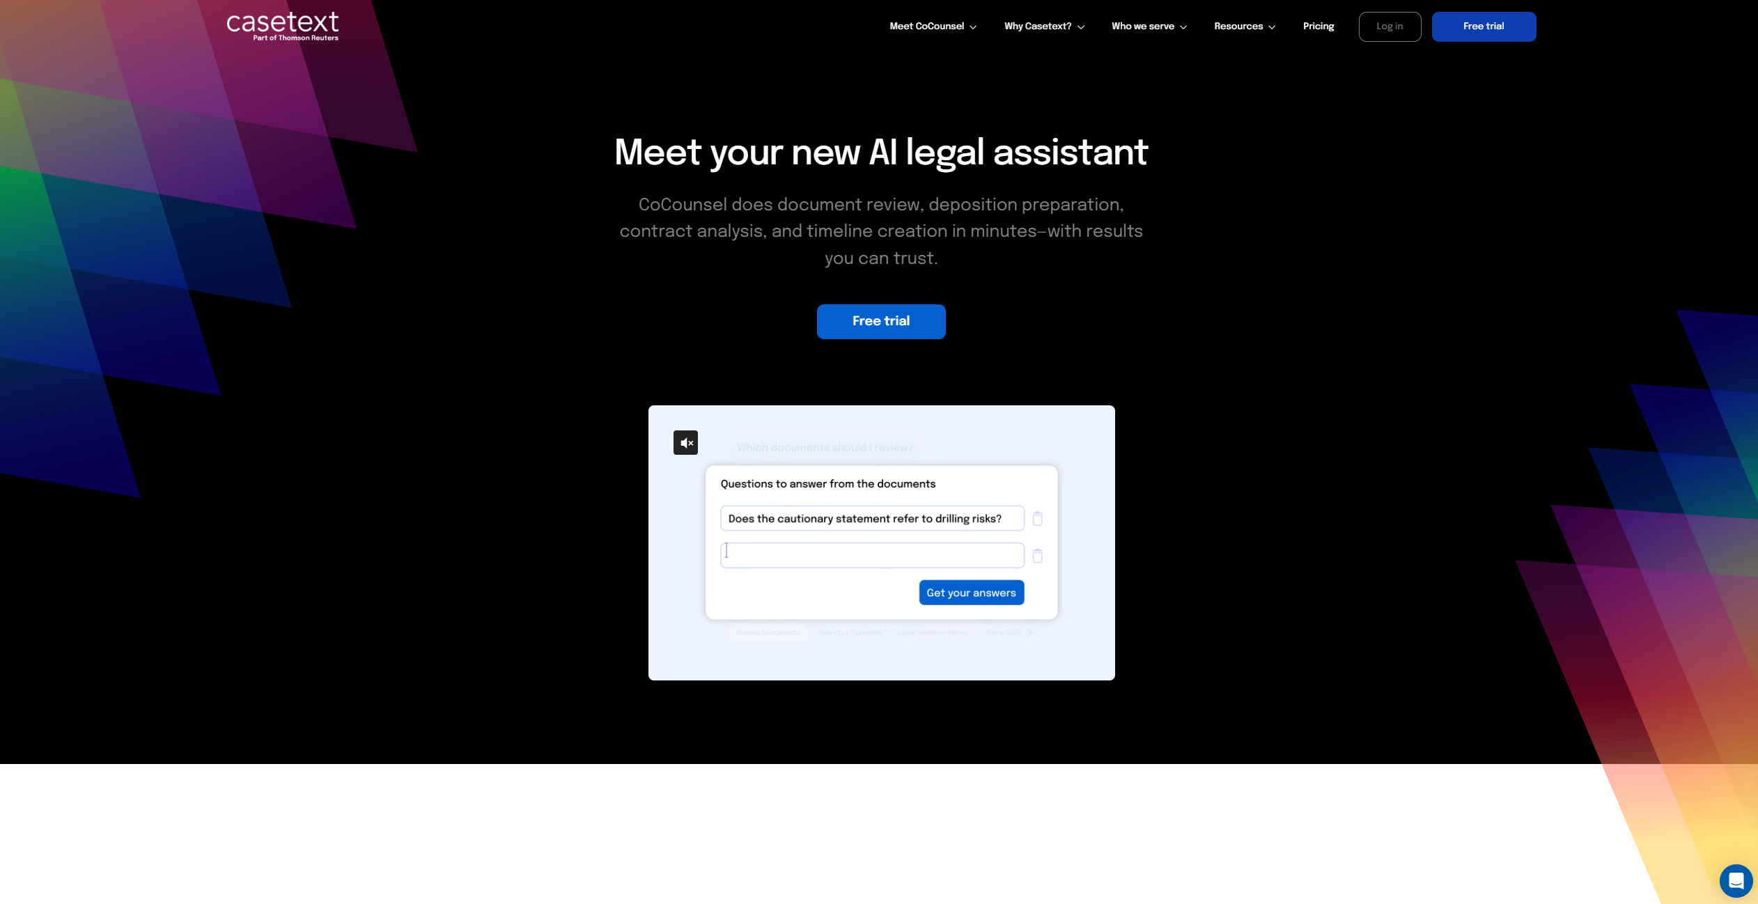Viewport: 1758px width, 904px height.
Task: Expand the Who we serve dropdown menu
Action: tap(1149, 25)
